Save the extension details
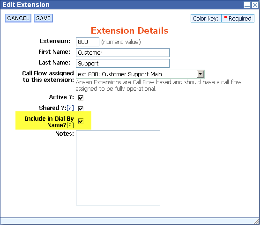260x225 pixels. coord(44,18)
